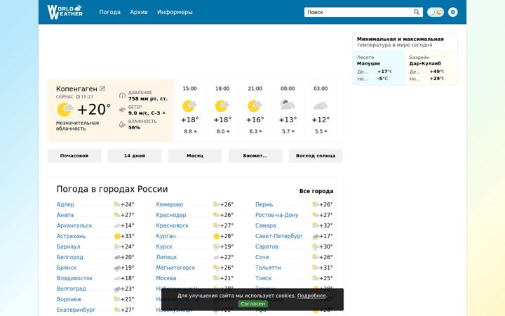
Task: Open weather for Воронеж
Action: tap(69, 299)
